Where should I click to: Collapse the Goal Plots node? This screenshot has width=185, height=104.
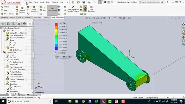(x=5, y=84)
